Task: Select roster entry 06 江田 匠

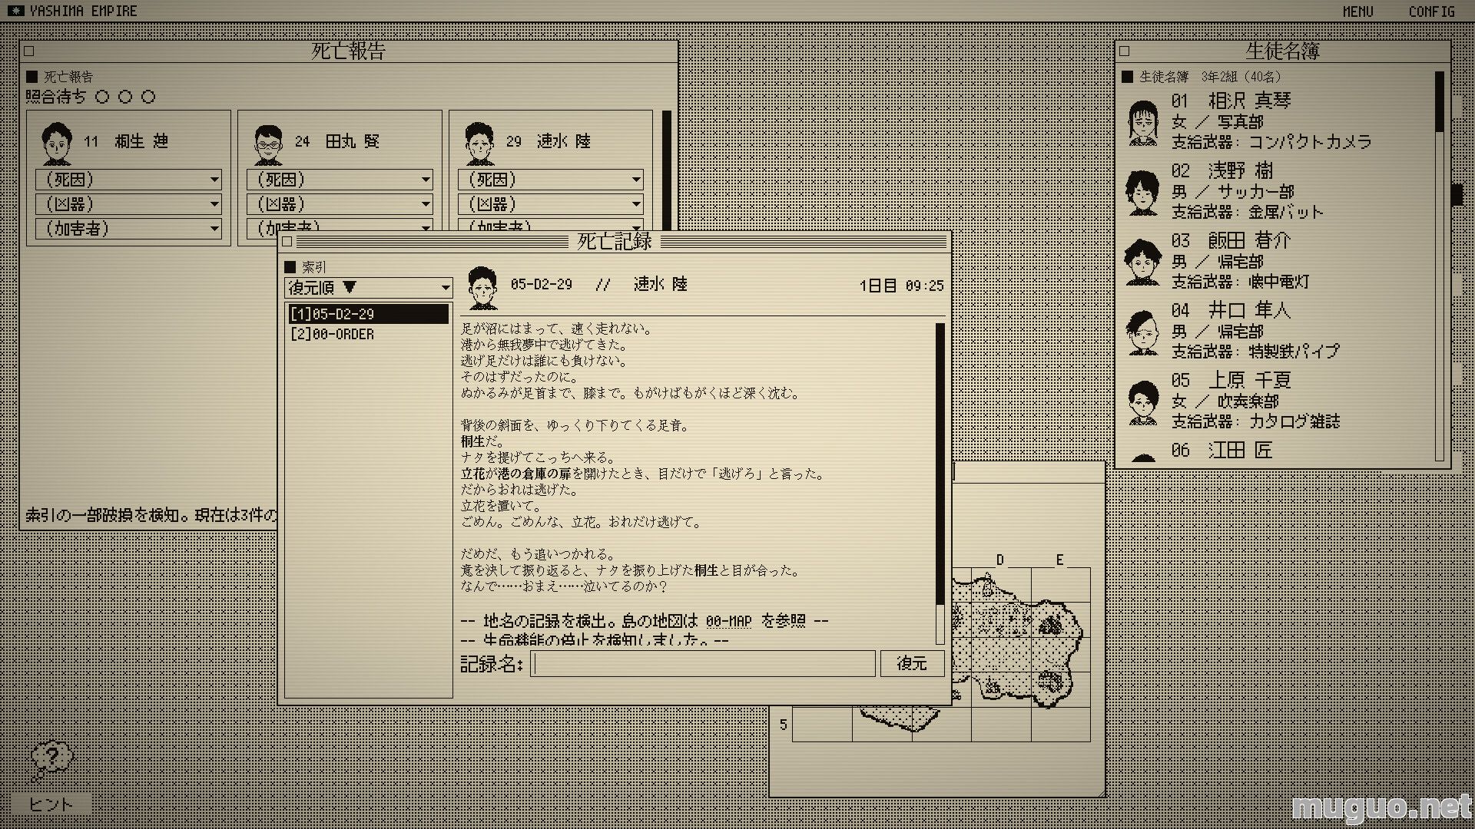Action: pos(1221,451)
